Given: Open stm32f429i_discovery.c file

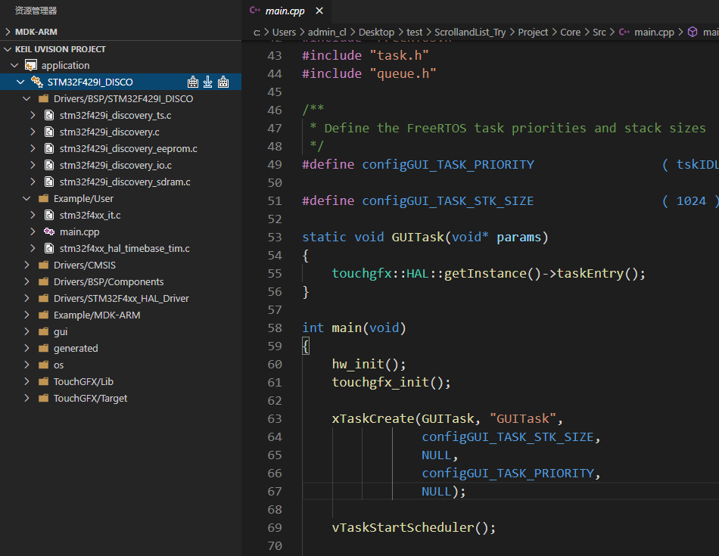Looking at the screenshot, I should [x=110, y=132].
